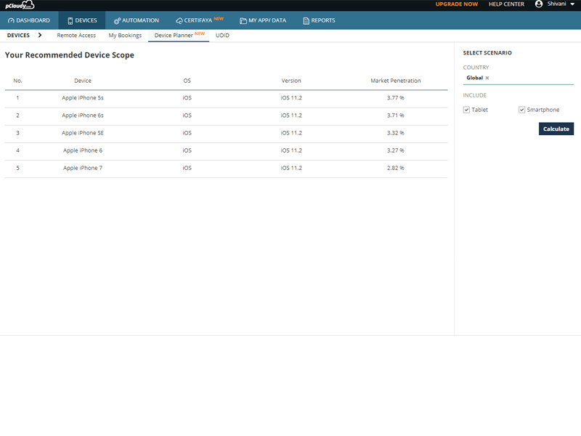This screenshot has height=436, width=581.
Task: Switch to the Remote Access tab
Action: click(x=76, y=35)
